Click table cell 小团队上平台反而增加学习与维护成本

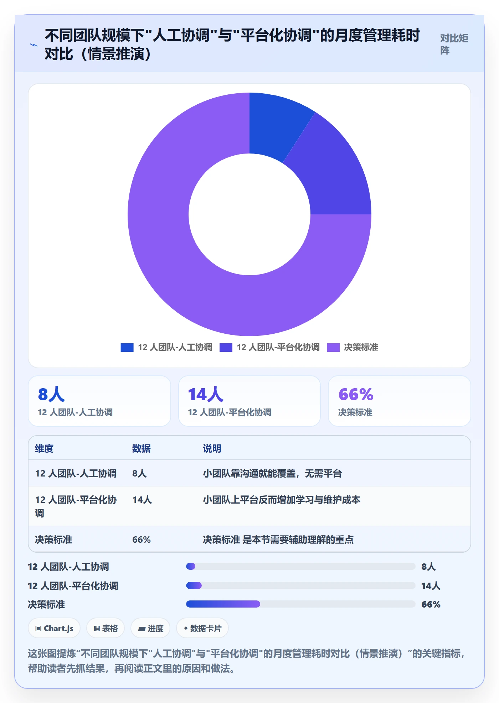point(282,500)
